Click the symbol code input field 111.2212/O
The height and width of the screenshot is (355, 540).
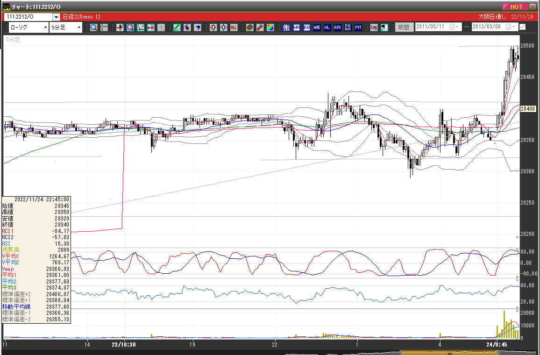tap(28, 17)
